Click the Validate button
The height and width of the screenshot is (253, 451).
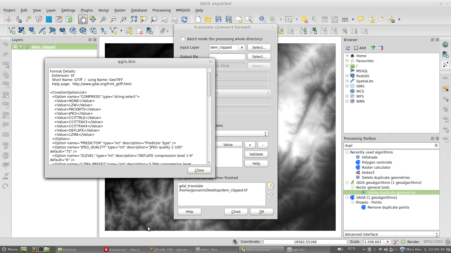256,154
